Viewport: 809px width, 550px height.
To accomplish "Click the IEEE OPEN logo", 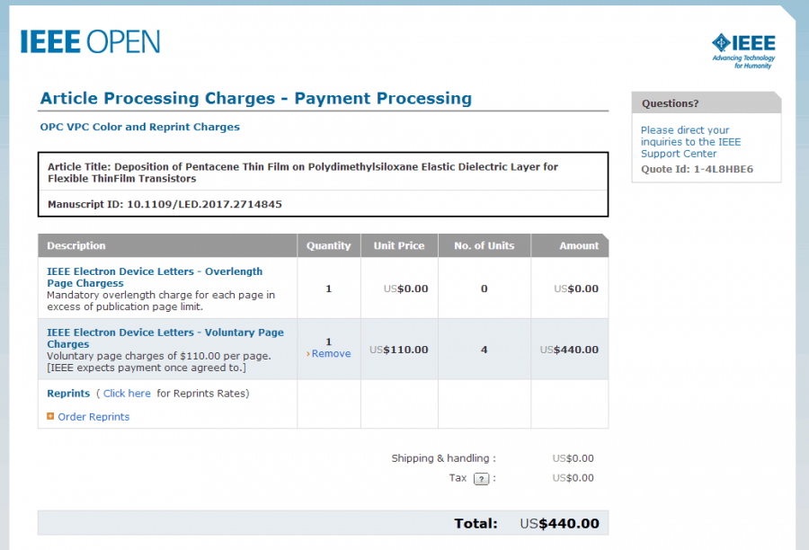I will pos(90,42).
